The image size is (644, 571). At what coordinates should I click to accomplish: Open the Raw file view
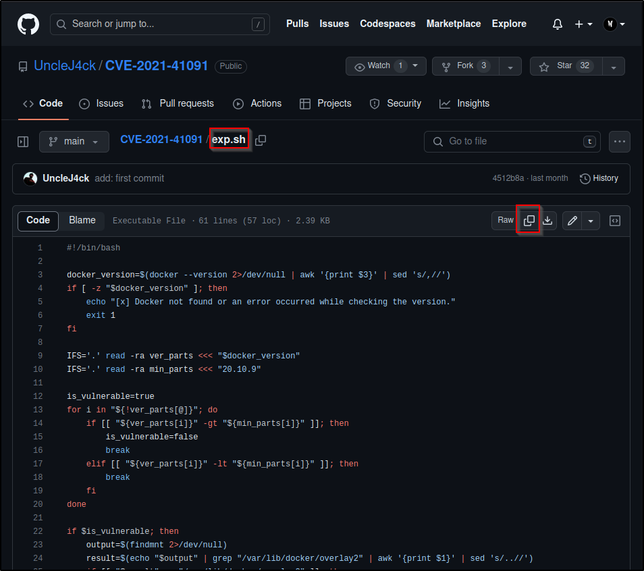click(506, 221)
